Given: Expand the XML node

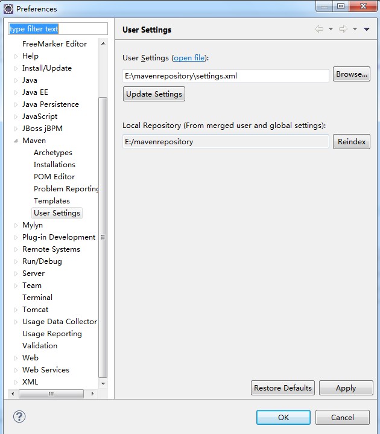Looking at the screenshot, I should pos(16,382).
